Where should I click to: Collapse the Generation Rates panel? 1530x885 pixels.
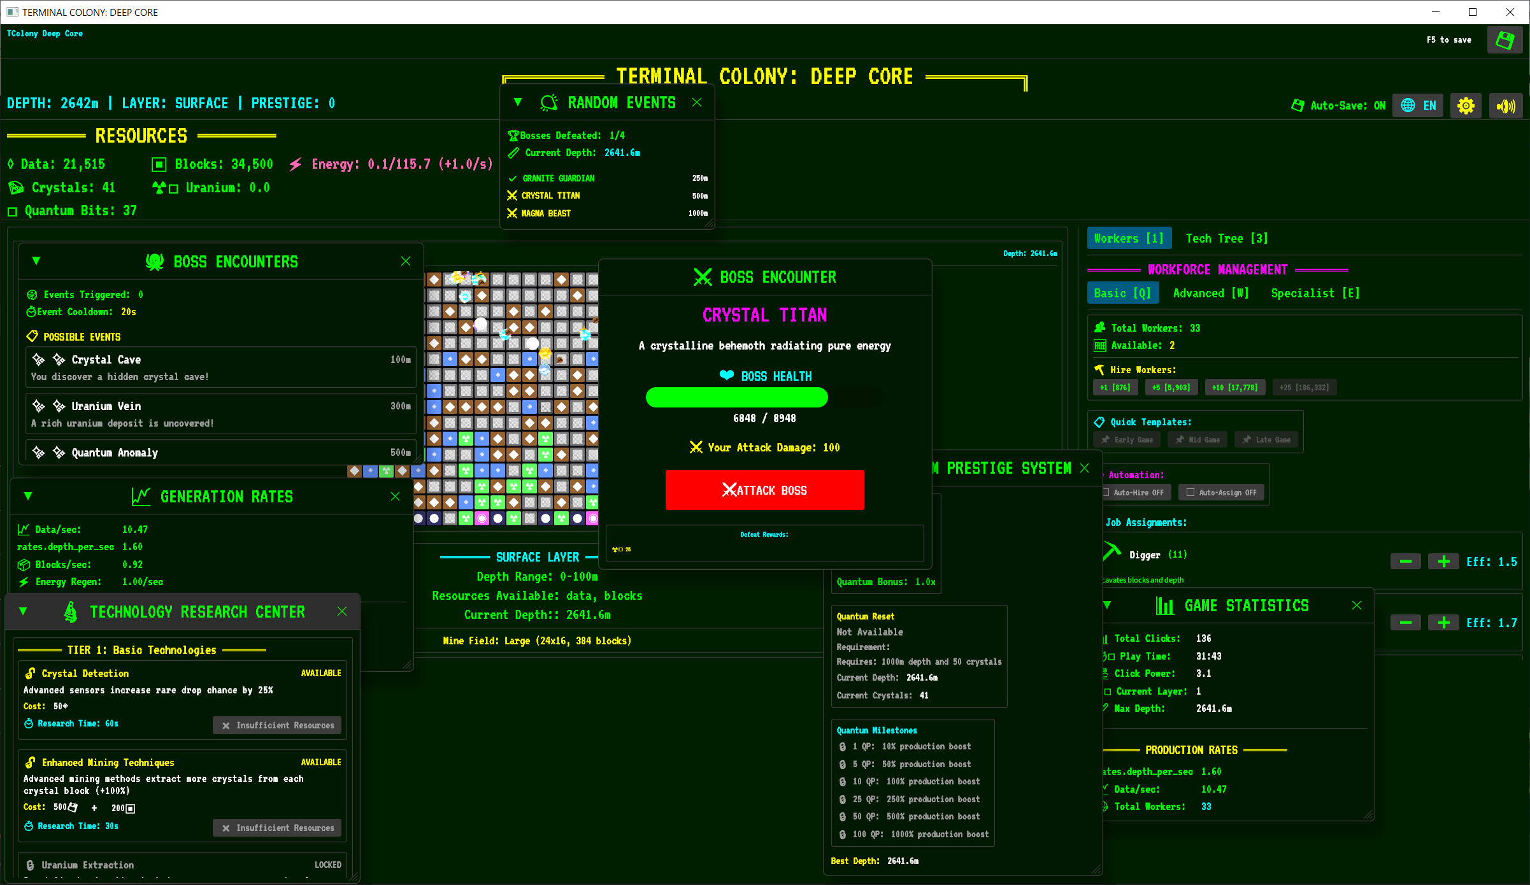28,496
